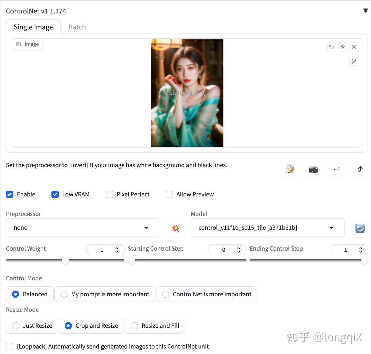The image size is (371, 354).
Task: Uncheck the Low VRAM option
Action: (55, 194)
